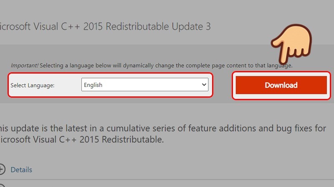Screen dimensions: 334x187
Task: Click the update description's first line about bug fixes
Action: click(163, 128)
